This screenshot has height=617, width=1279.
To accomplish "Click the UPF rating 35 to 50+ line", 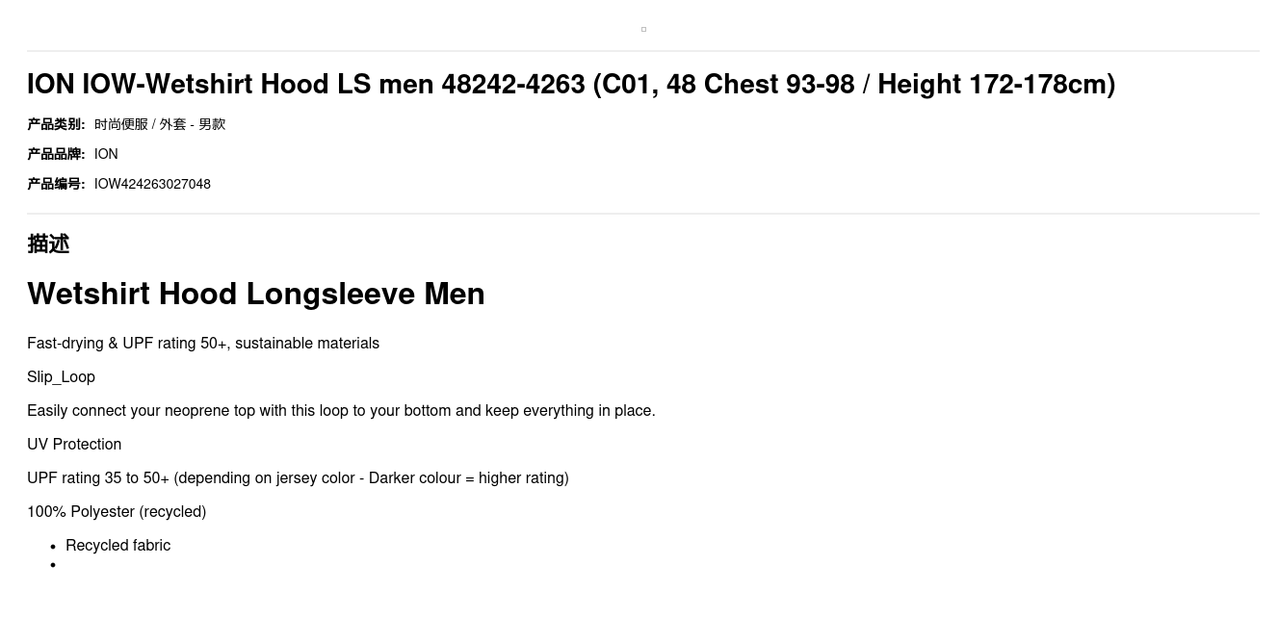I will [x=298, y=478].
